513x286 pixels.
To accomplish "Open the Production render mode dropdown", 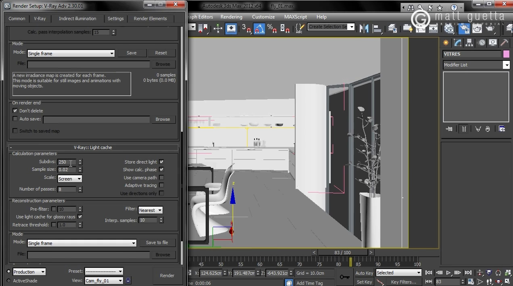I will [x=29, y=272].
